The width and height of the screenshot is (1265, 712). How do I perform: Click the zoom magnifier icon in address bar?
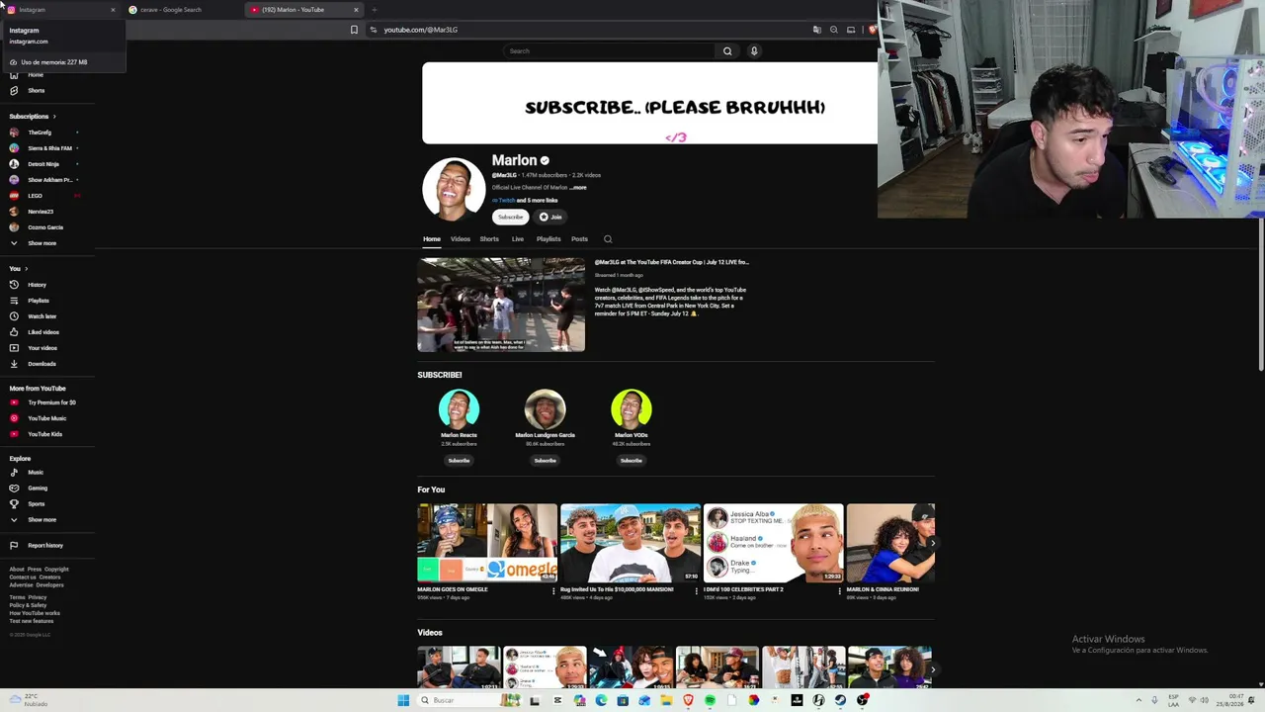tap(833, 30)
